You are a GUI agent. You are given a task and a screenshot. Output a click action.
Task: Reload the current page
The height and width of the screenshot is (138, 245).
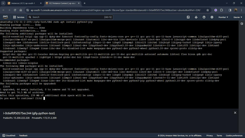15,10
